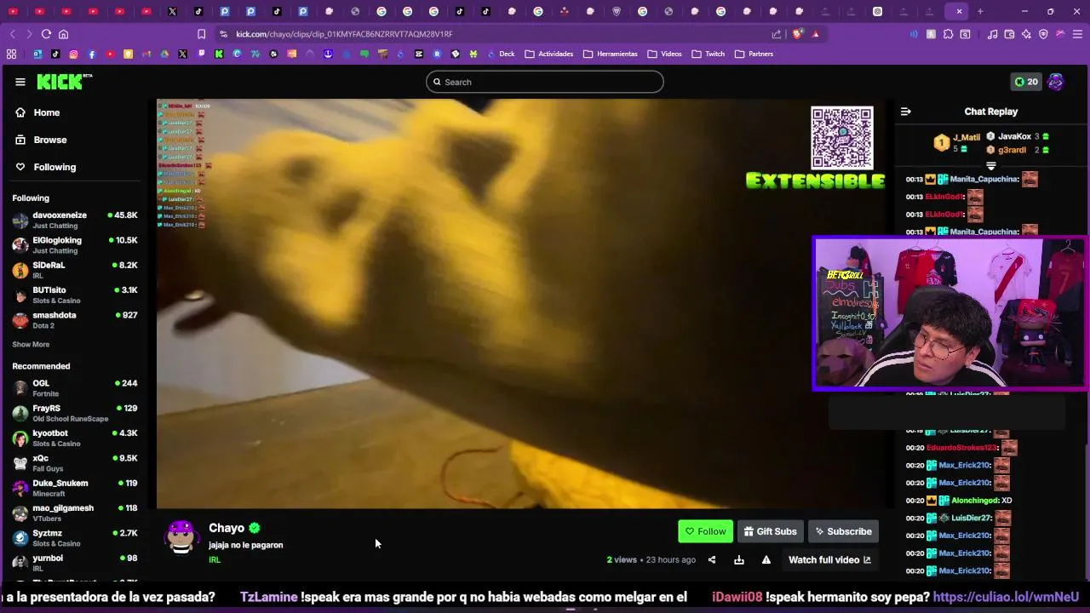
Task: Open the xQc recommended channel
Action: [75, 463]
